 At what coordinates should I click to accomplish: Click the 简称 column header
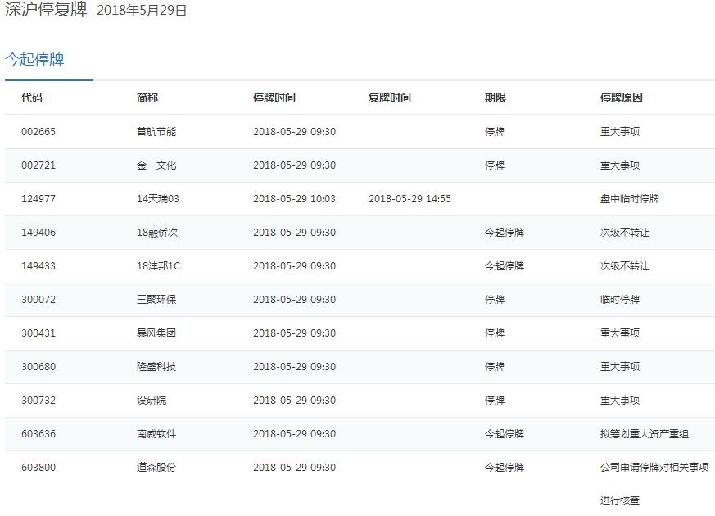click(x=147, y=97)
